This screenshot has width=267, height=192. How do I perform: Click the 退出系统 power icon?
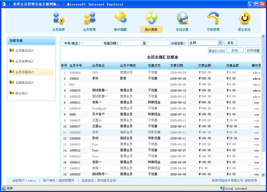click(x=244, y=18)
